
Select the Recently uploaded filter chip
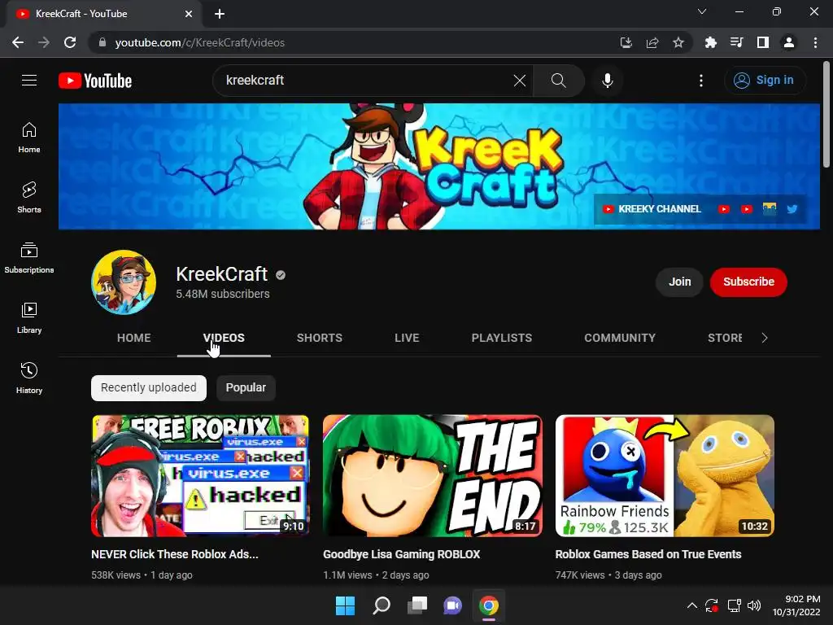[149, 387]
